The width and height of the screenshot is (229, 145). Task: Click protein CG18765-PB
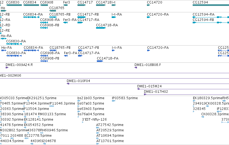pyautogui.click(x=53, y=50)
